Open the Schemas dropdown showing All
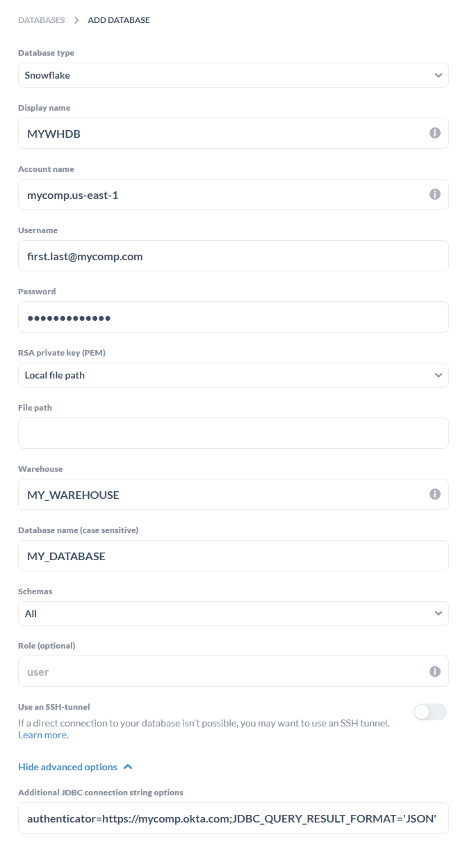The width and height of the screenshot is (474, 842). (233, 613)
